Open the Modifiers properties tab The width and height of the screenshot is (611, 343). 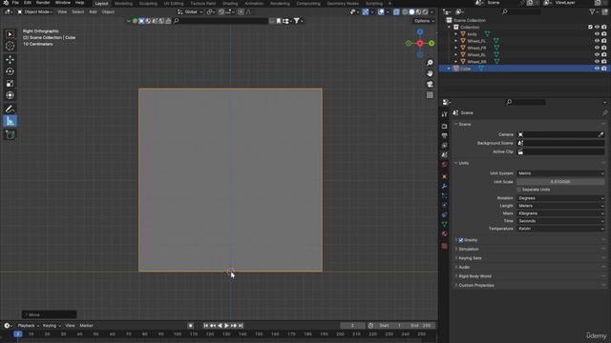point(445,187)
